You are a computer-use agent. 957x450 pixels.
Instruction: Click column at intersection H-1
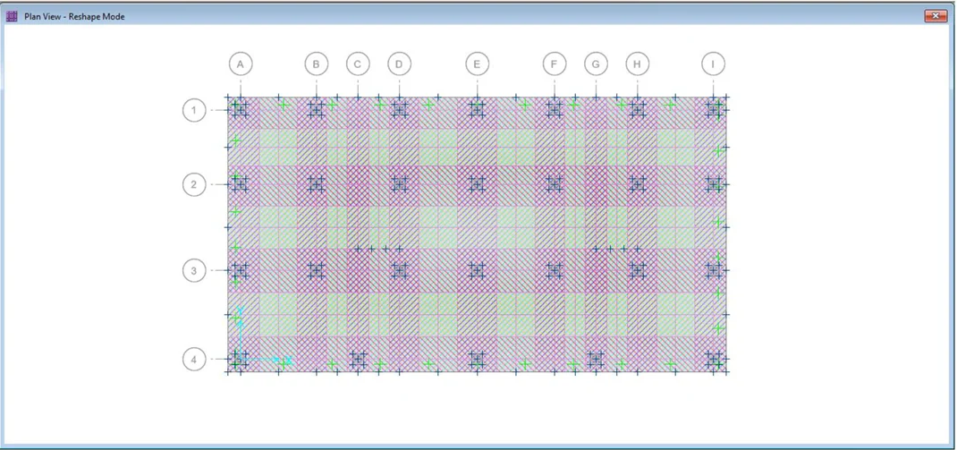(637, 109)
